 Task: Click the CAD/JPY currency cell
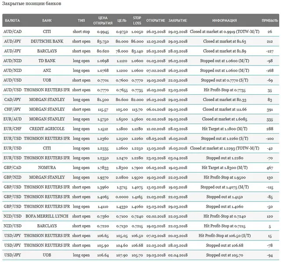pos(12,100)
